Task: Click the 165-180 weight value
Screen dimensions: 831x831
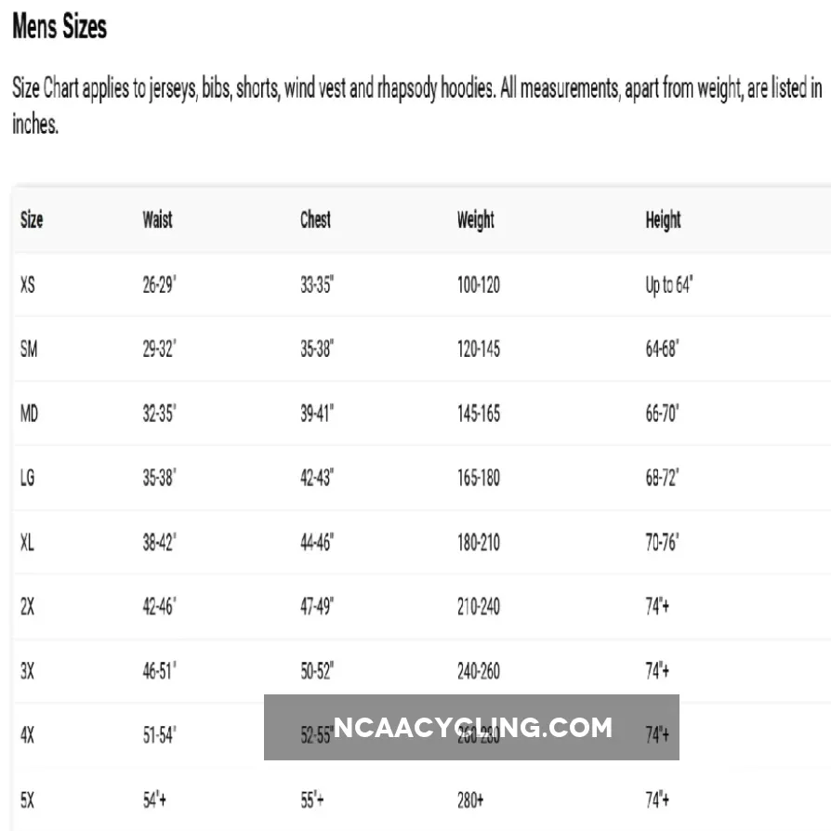Action: tap(478, 478)
